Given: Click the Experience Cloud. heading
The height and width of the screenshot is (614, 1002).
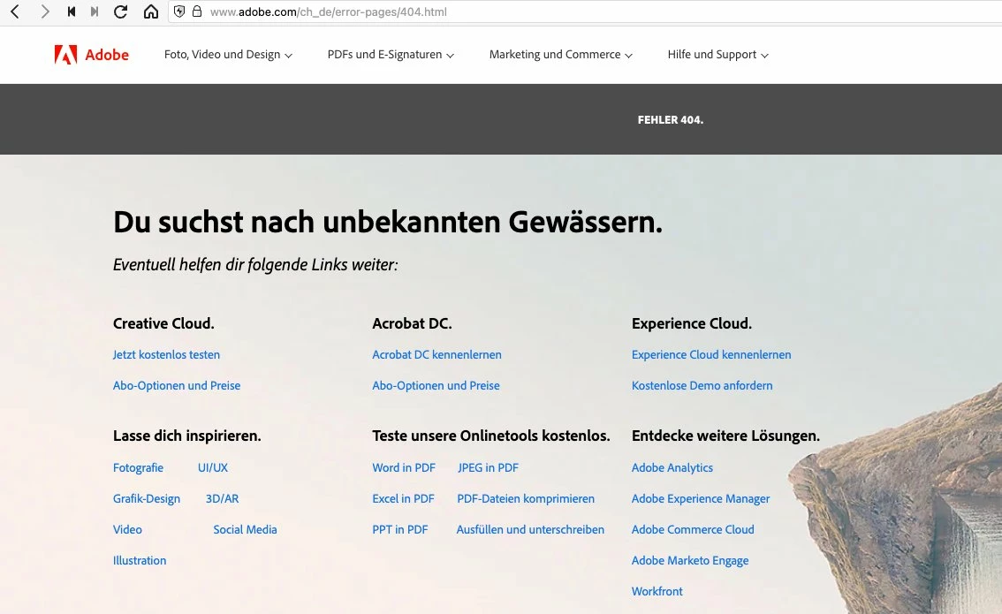Looking at the screenshot, I should click(x=692, y=323).
